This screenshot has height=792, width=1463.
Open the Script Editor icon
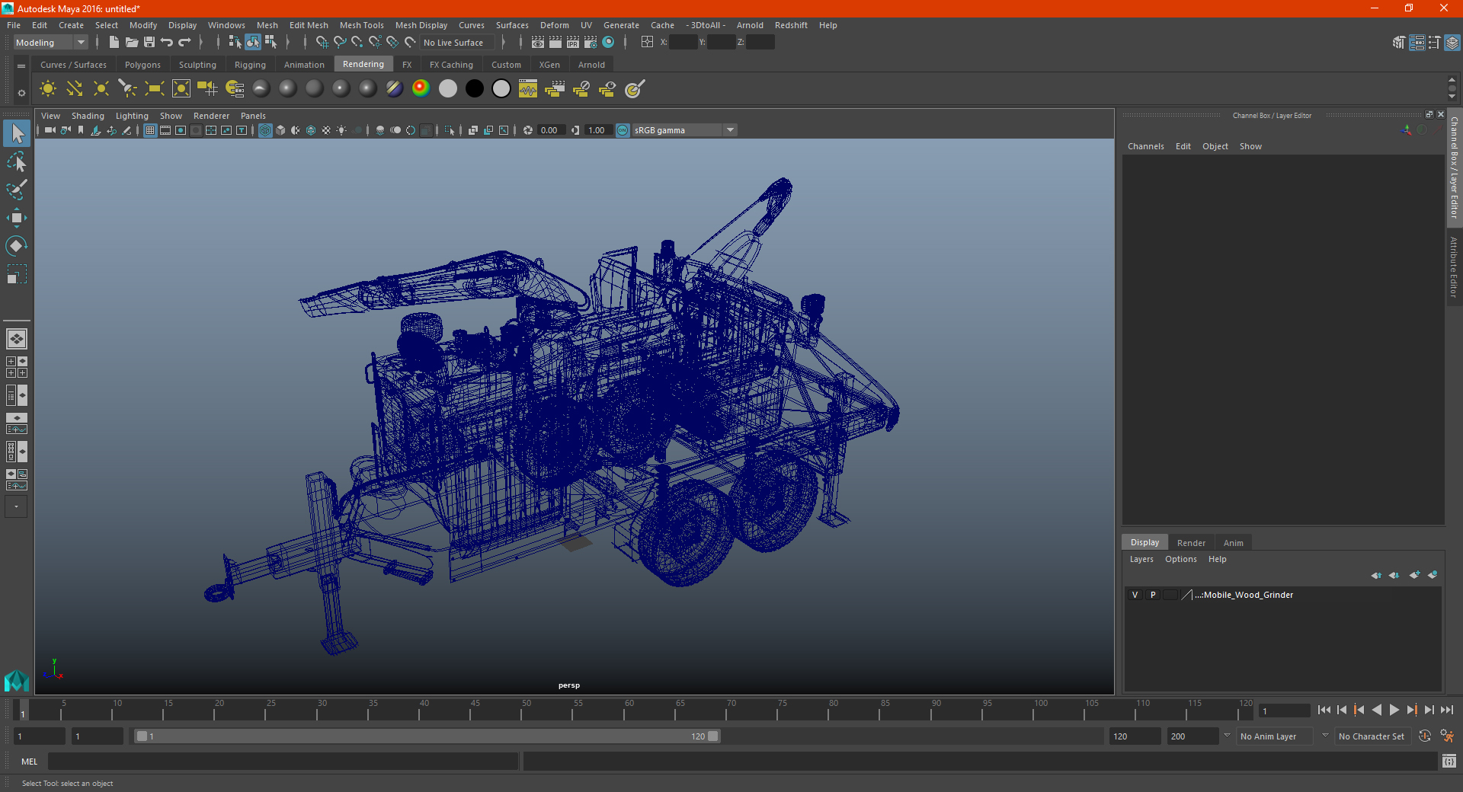[x=1449, y=761]
